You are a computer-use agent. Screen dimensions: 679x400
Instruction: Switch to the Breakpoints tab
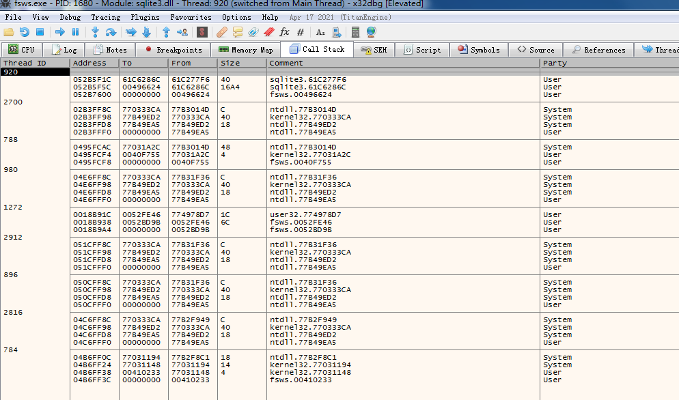click(x=172, y=50)
